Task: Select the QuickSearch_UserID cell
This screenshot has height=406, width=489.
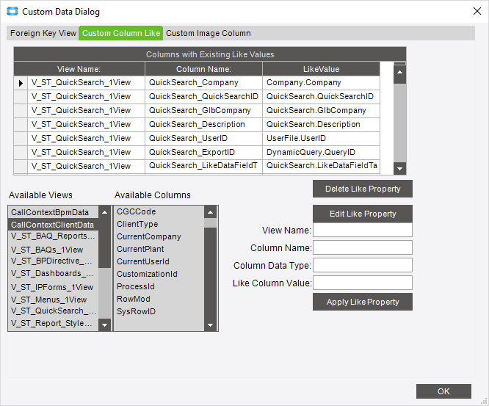Action: [203, 139]
